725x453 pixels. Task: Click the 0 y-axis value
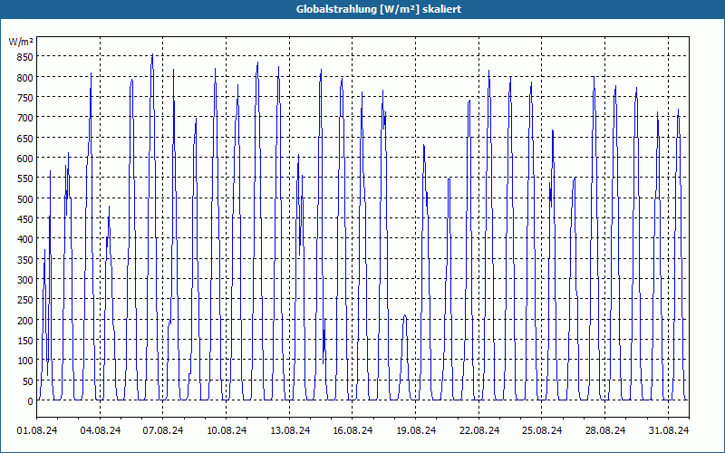(30, 401)
